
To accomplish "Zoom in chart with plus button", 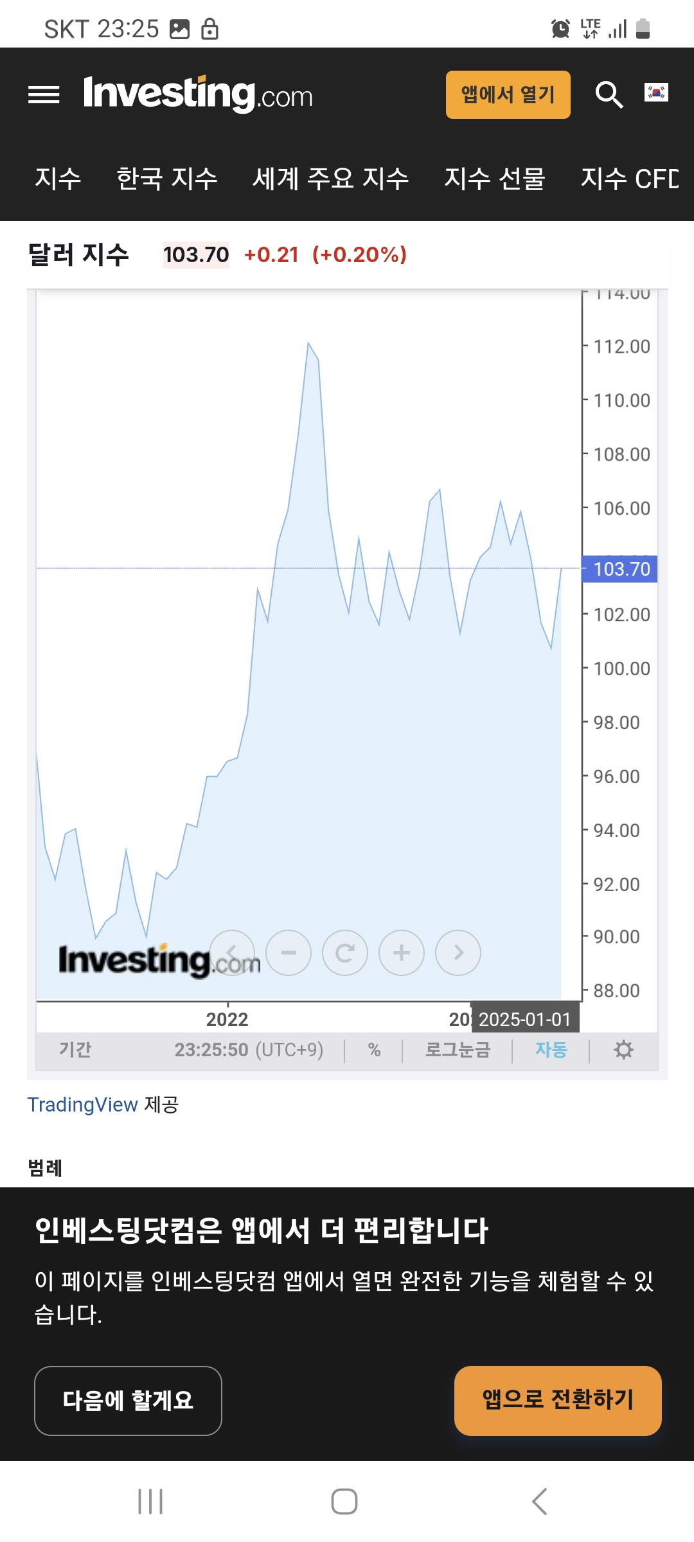I will tap(402, 953).
